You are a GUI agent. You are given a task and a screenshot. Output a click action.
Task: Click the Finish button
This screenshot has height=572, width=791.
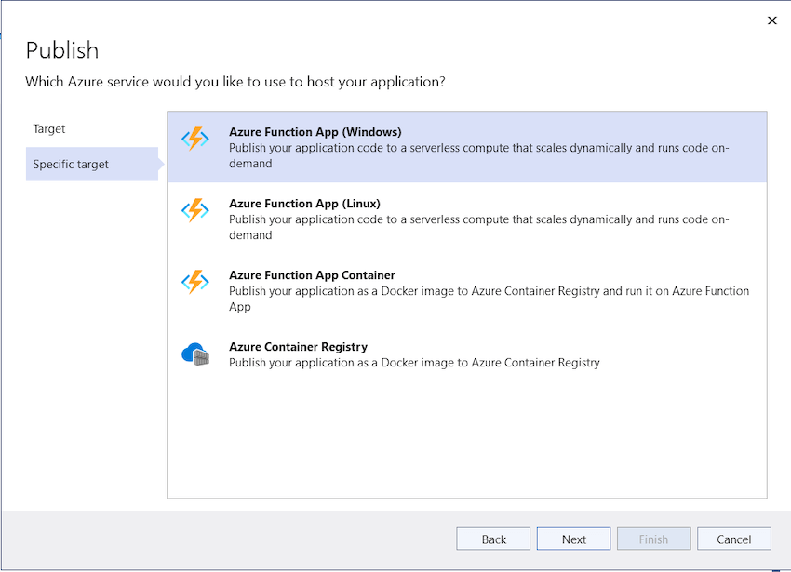coord(654,539)
